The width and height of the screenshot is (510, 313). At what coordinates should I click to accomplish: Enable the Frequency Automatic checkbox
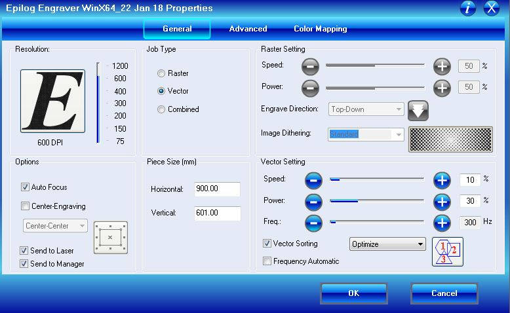[x=267, y=261]
